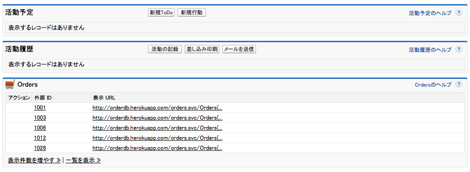Click the 差し込み印刷 button
The image size is (470, 172).
(x=202, y=49)
